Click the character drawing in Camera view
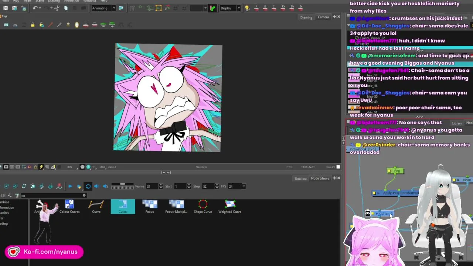Screen dimensions: 473x266 pos(167,98)
